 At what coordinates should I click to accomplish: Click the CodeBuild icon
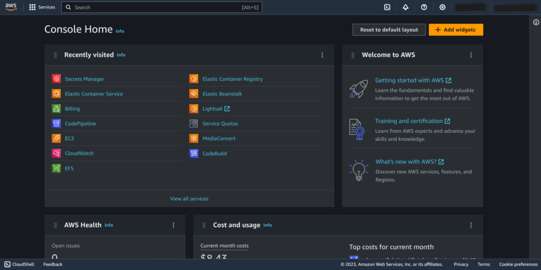click(x=194, y=153)
